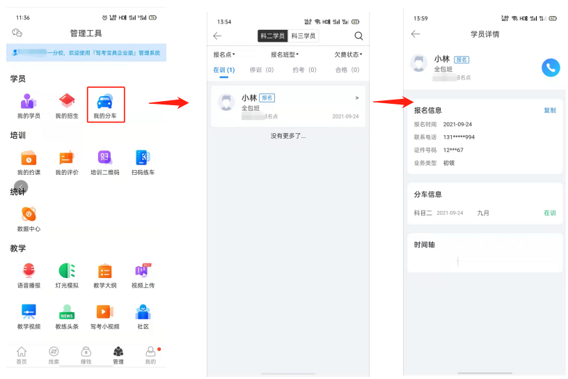Open 我的招生 icon
The width and height of the screenshot is (568, 379).
point(67,105)
